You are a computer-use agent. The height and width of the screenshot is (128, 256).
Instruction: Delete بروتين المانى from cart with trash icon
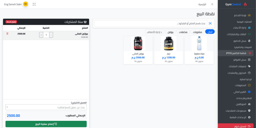tap(7, 33)
